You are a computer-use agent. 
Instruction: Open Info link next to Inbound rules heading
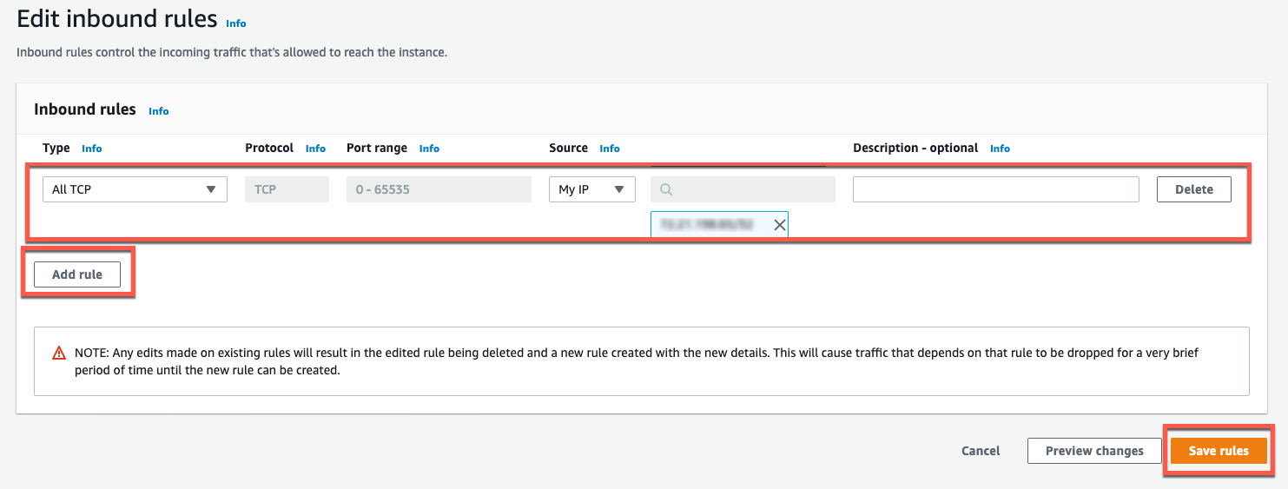(x=159, y=111)
